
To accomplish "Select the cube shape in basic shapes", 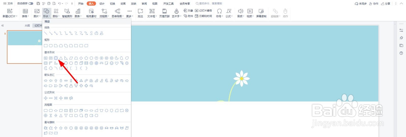I will click(x=81, y=63).
